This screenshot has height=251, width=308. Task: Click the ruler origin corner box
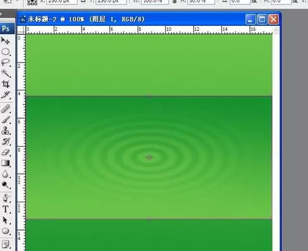pyautogui.click(x=21, y=30)
